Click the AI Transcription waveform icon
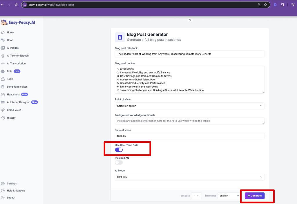Viewport: 297px width, 204px height. [3, 64]
